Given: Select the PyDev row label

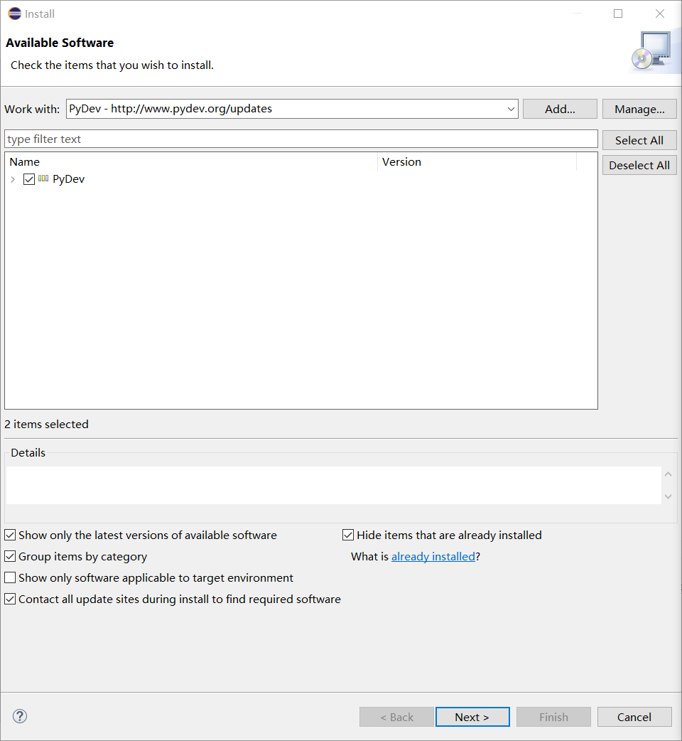Looking at the screenshot, I should [68, 179].
